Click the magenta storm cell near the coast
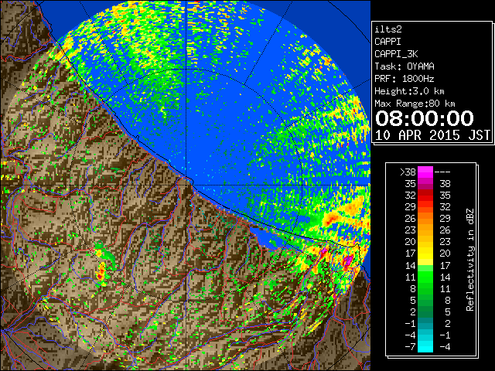The height and width of the screenshot is (371, 495). 348,260
